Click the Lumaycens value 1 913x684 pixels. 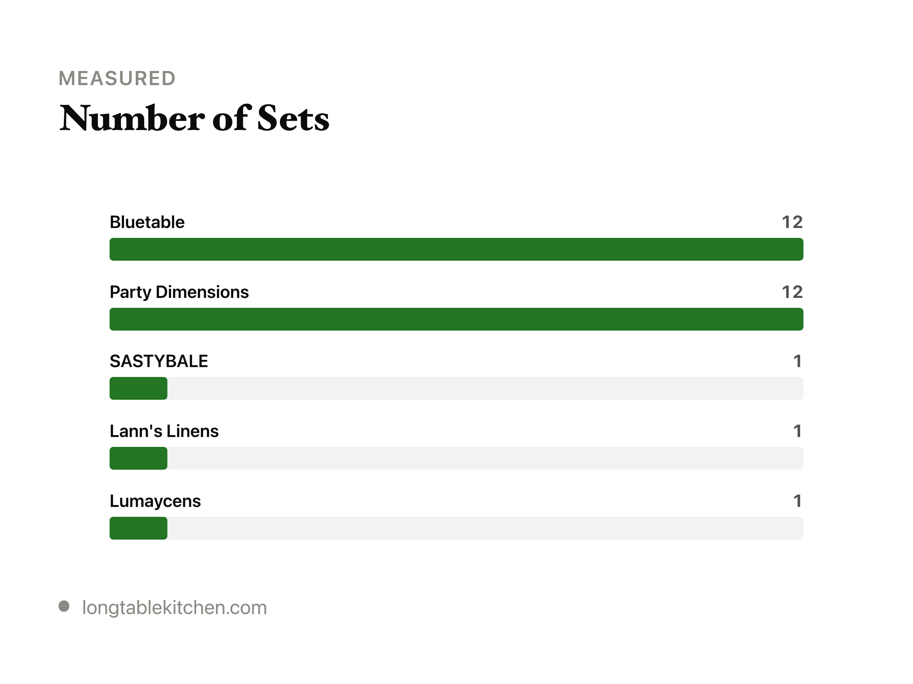797,501
